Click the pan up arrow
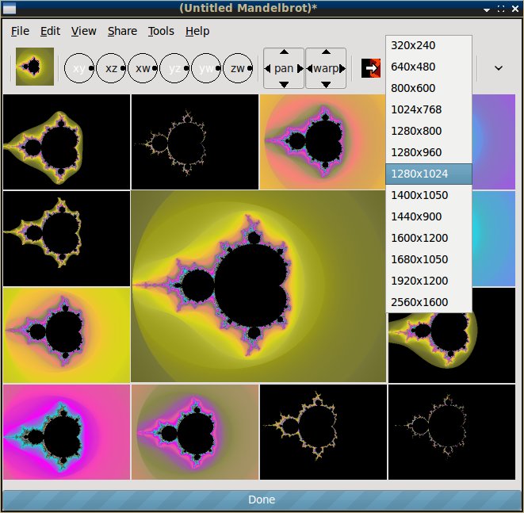This screenshot has height=513, width=524. (x=284, y=52)
